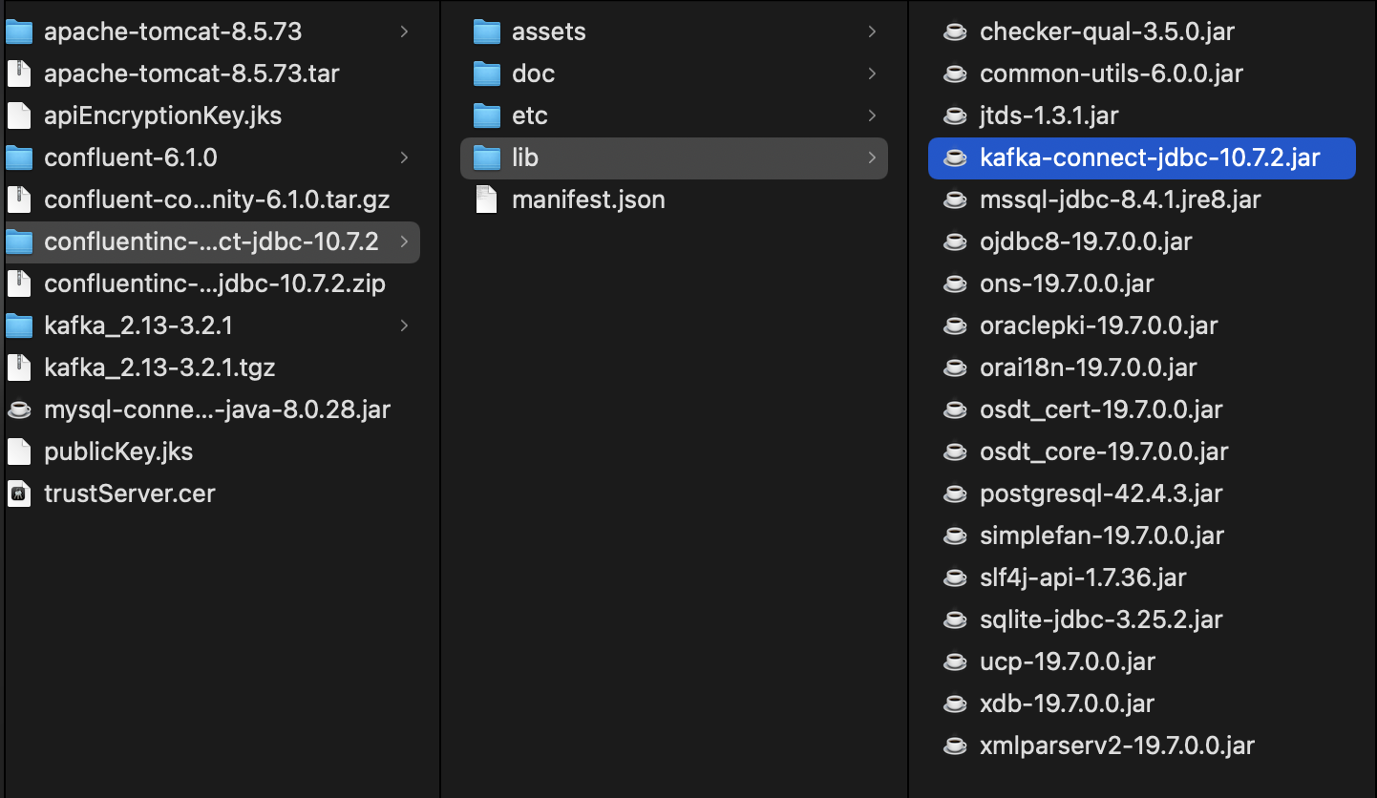This screenshot has height=798, width=1377.
Task: Select xdb-19.7.0.0.jar file name
Action: click(x=1067, y=703)
